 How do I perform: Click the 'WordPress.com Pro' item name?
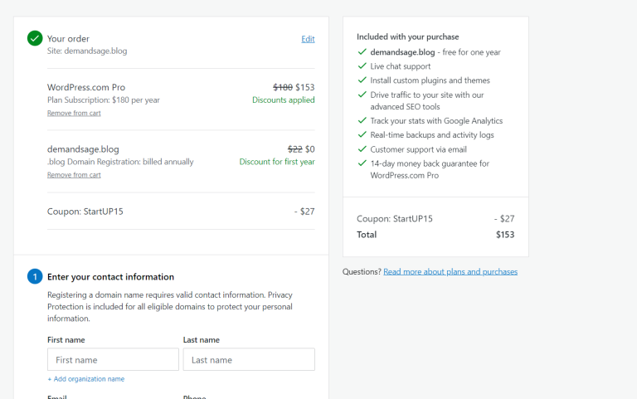pos(86,87)
